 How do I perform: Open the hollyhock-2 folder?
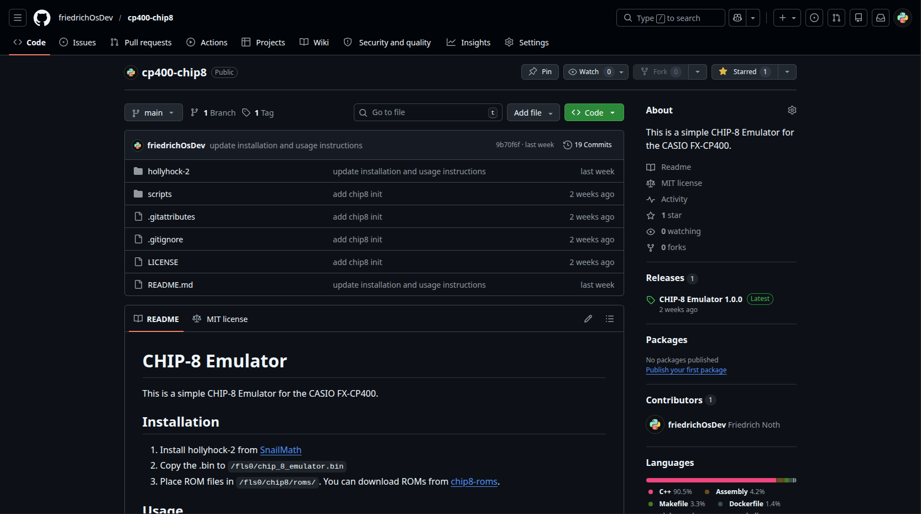[x=169, y=172]
